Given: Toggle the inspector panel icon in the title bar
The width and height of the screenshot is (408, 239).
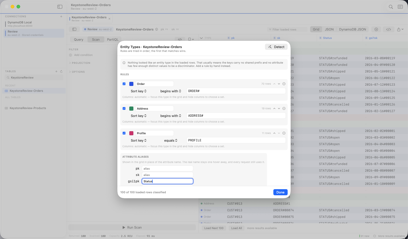Looking at the screenshot, I should (400, 7).
